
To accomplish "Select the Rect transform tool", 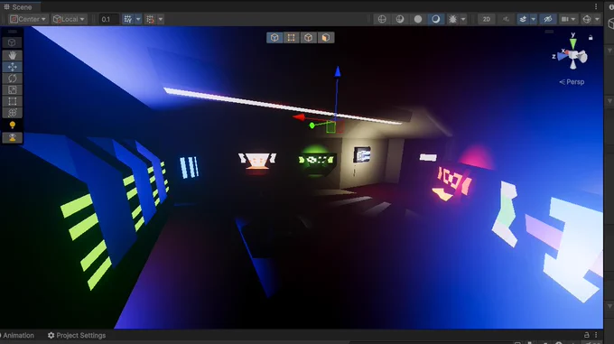I will coord(12,101).
